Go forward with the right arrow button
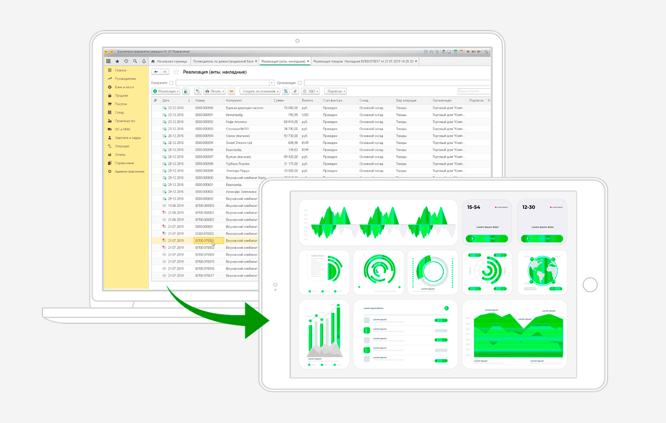This screenshot has width=666, height=423. coord(164,72)
